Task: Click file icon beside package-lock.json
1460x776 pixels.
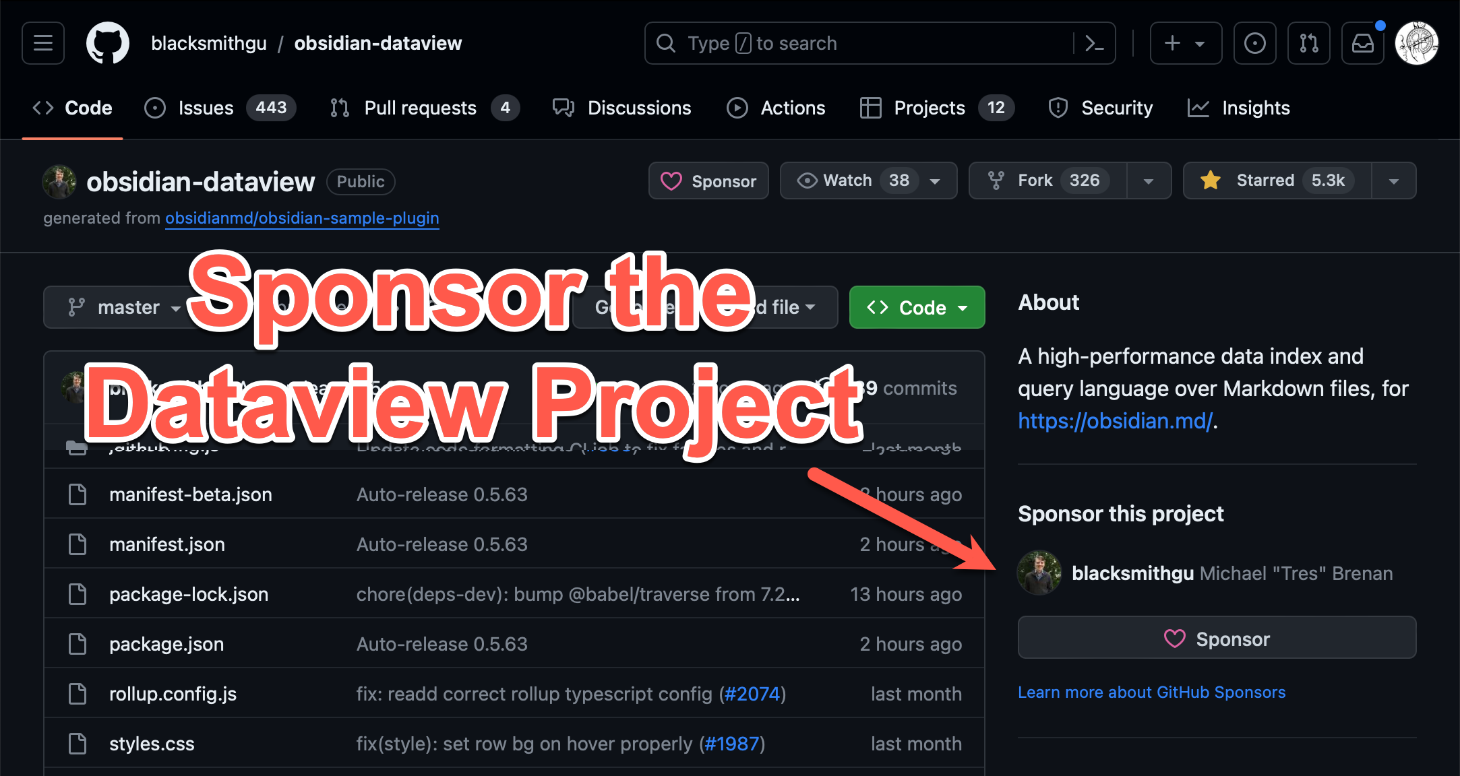Action: [x=78, y=594]
